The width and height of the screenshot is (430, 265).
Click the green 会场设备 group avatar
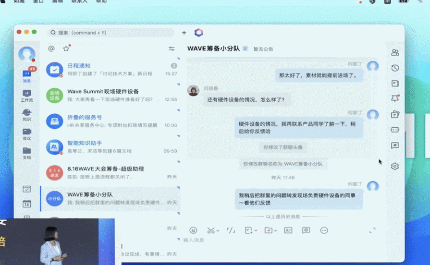tap(54, 96)
